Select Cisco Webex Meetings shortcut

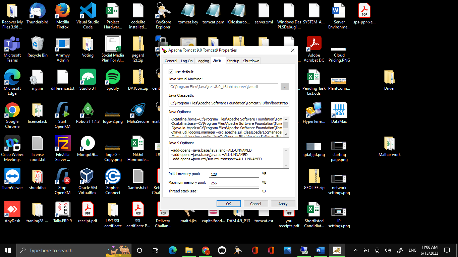click(12, 148)
